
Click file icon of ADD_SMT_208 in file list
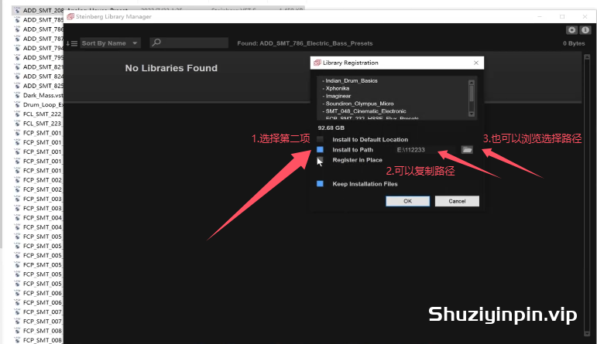pos(17,11)
